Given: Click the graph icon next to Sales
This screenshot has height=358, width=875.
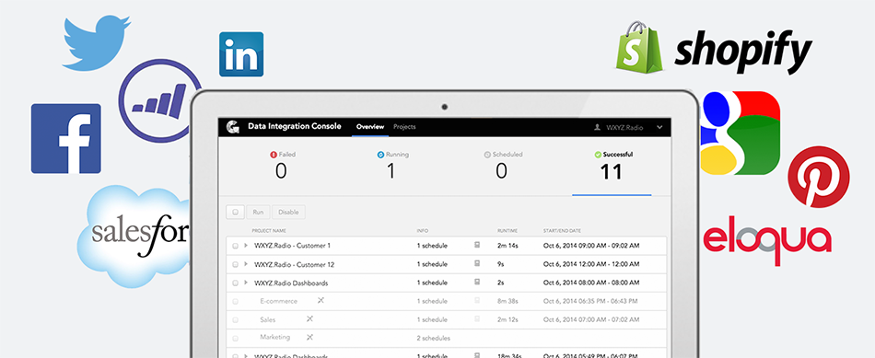Looking at the screenshot, I should point(309,319).
